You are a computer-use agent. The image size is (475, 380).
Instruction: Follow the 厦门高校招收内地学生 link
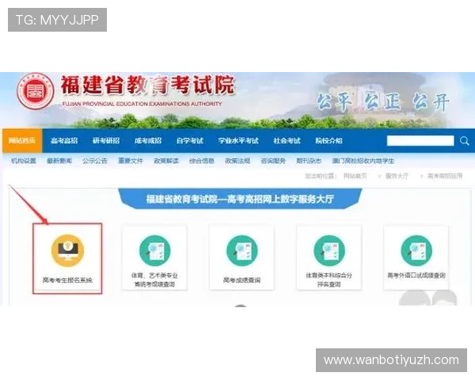pyautogui.click(x=363, y=161)
